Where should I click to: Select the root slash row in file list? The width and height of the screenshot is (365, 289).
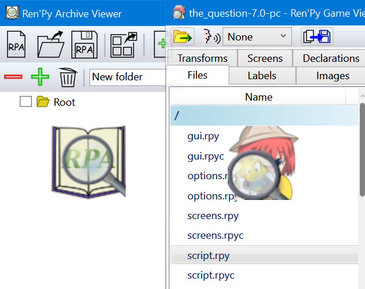pyautogui.click(x=264, y=116)
